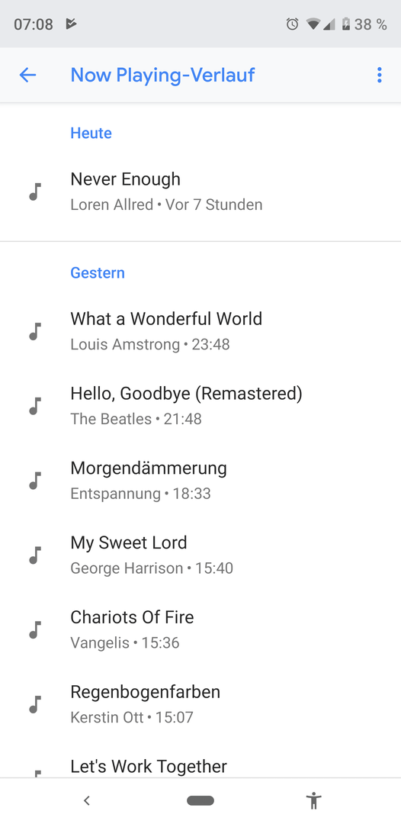Select the Morgendämmerung song title
401x824 pixels.
[x=149, y=468]
